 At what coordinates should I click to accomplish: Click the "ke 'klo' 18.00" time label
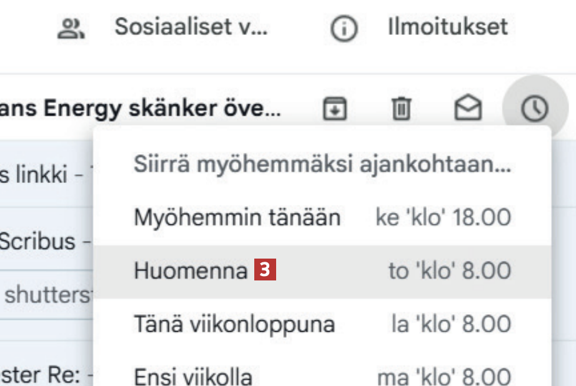(443, 218)
